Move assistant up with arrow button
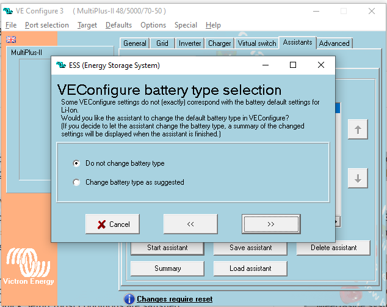 [x=358, y=130]
